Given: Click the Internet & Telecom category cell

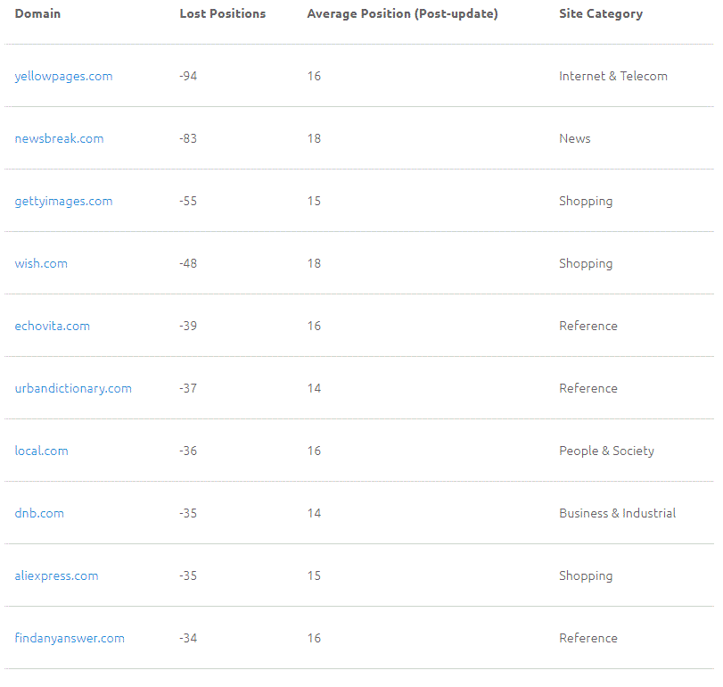Looking at the screenshot, I should [x=612, y=76].
